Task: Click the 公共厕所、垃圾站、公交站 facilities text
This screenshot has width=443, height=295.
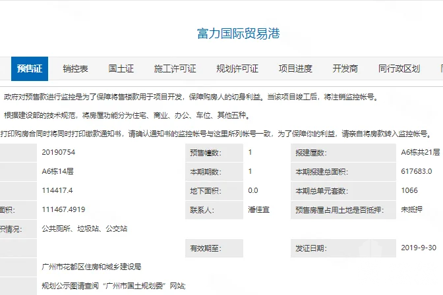Action: pyautogui.click(x=84, y=228)
